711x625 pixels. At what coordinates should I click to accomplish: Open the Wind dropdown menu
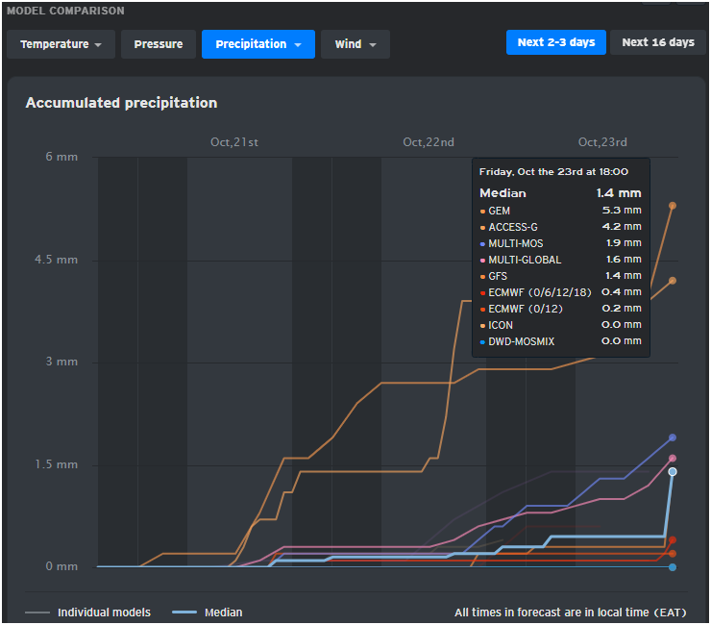click(x=355, y=44)
